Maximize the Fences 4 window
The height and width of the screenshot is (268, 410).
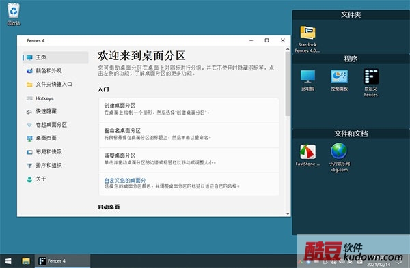click(x=266, y=40)
